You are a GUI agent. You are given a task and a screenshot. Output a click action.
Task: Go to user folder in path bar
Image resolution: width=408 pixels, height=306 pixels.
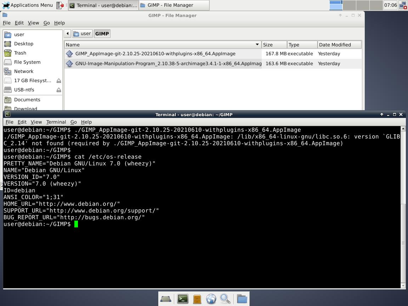click(x=82, y=34)
